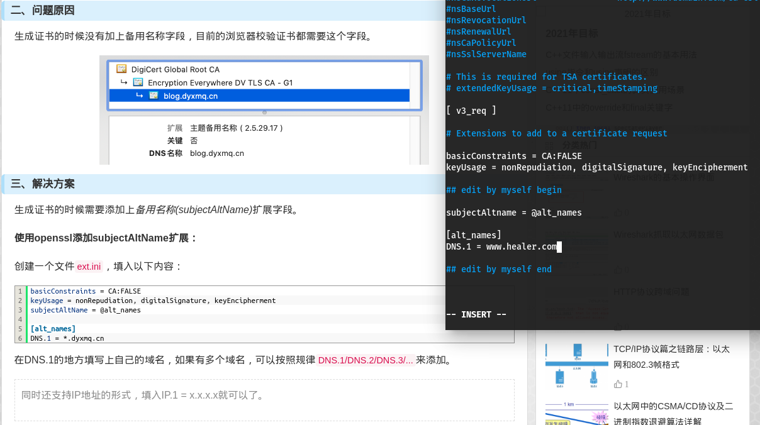This screenshot has width=760, height=425.
Task: Select the highlighted blog.dyxmq.cn tree entry
Action: point(190,95)
